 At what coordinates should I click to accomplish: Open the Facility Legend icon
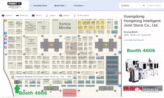click(x=75, y=15)
